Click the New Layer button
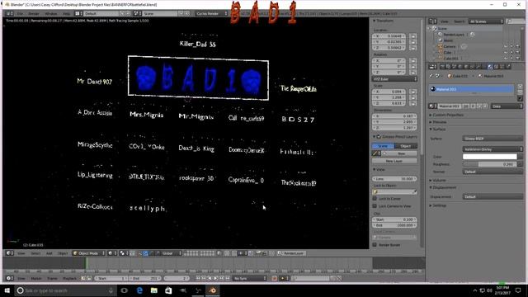Image resolution: width=528 pixels, height=297 pixels. [394, 161]
